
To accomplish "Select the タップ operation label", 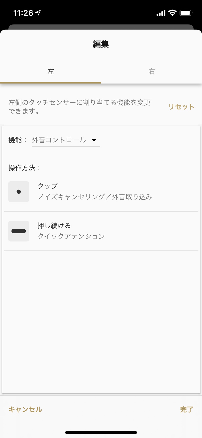I will 48,186.
